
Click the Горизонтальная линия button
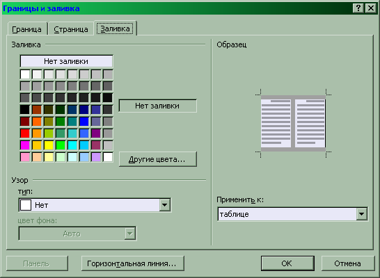[x=133, y=263]
